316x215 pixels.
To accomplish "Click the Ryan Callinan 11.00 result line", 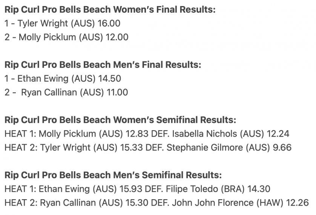I will pos(66,92).
